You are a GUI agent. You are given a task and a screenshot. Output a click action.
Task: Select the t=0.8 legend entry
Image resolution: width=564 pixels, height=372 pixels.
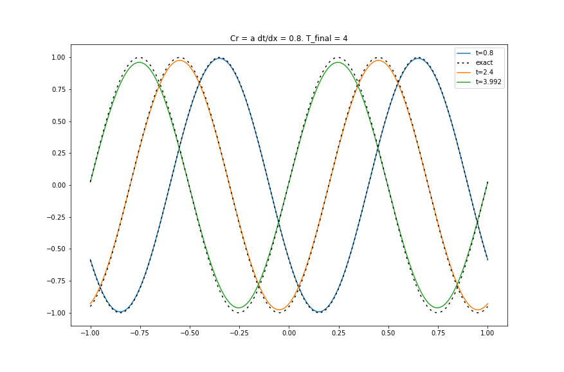pyautogui.click(x=484, y=53)
